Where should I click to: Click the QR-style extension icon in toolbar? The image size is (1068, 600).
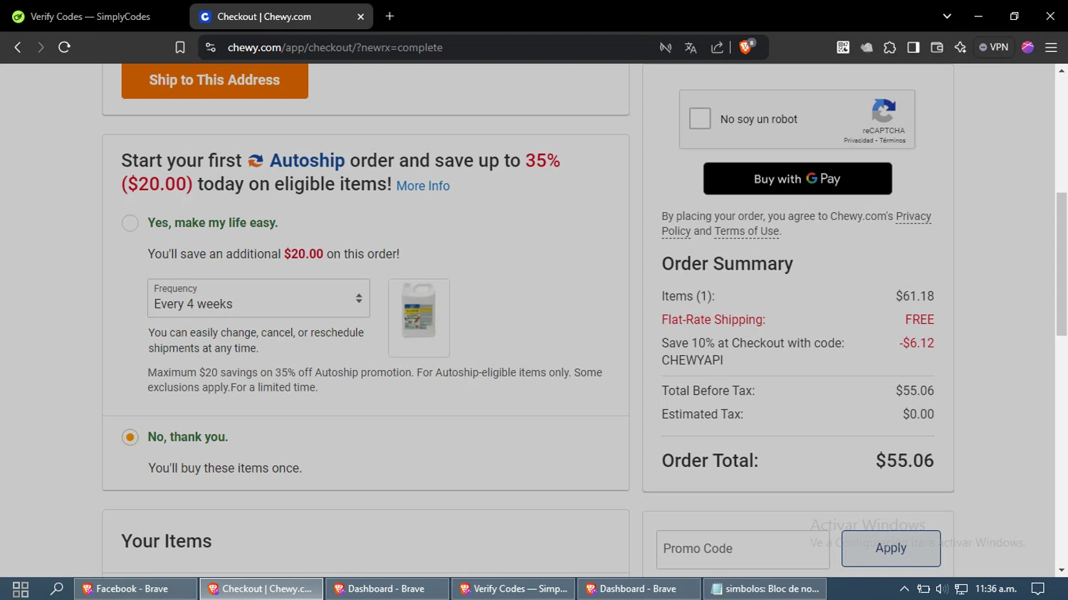(843, 48)
